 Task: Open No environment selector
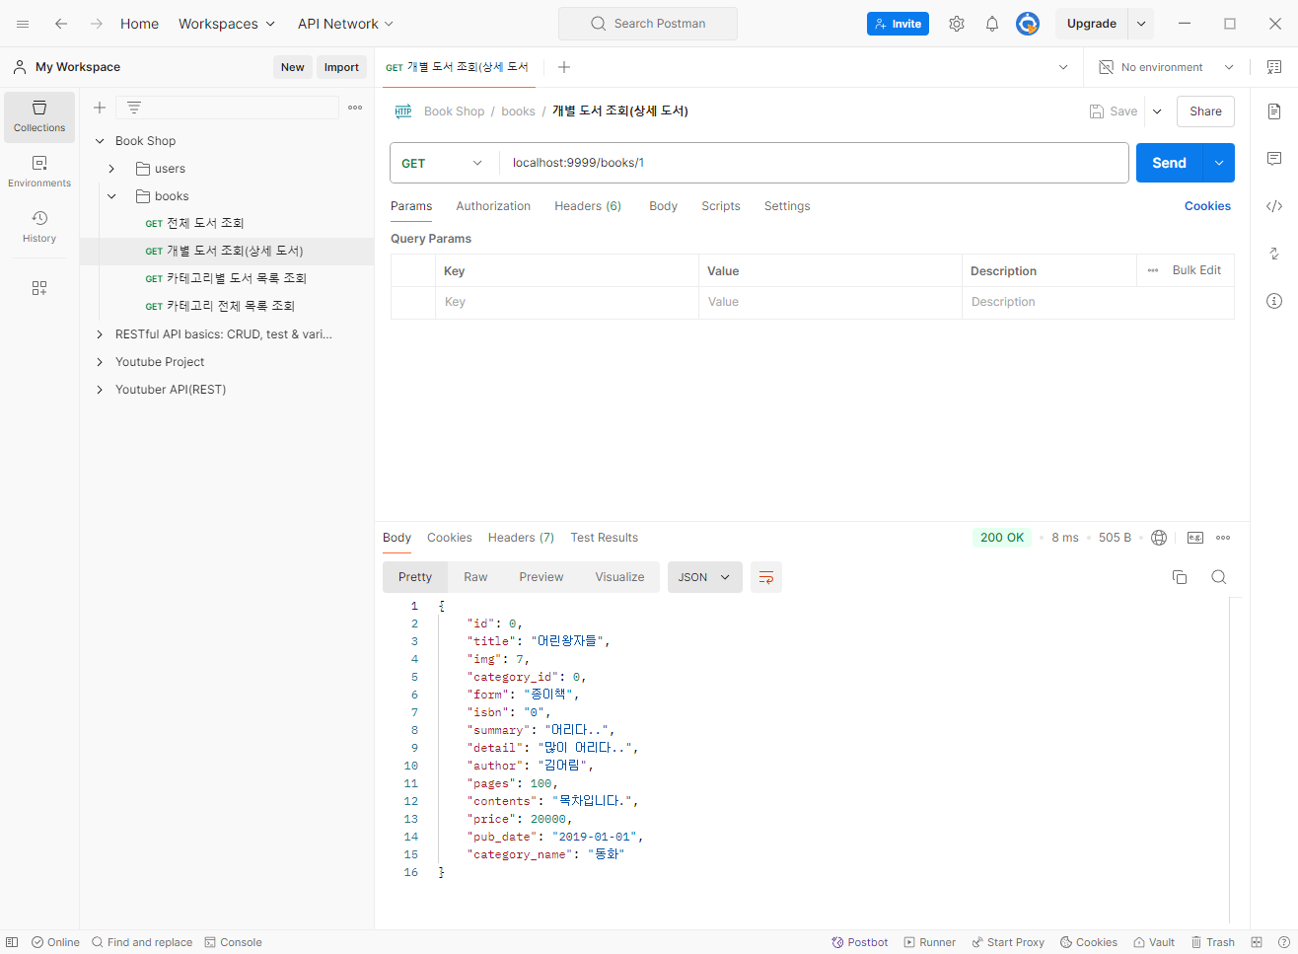[1167, 67]
